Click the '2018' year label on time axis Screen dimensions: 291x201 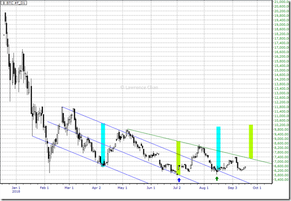pos(16,191)
